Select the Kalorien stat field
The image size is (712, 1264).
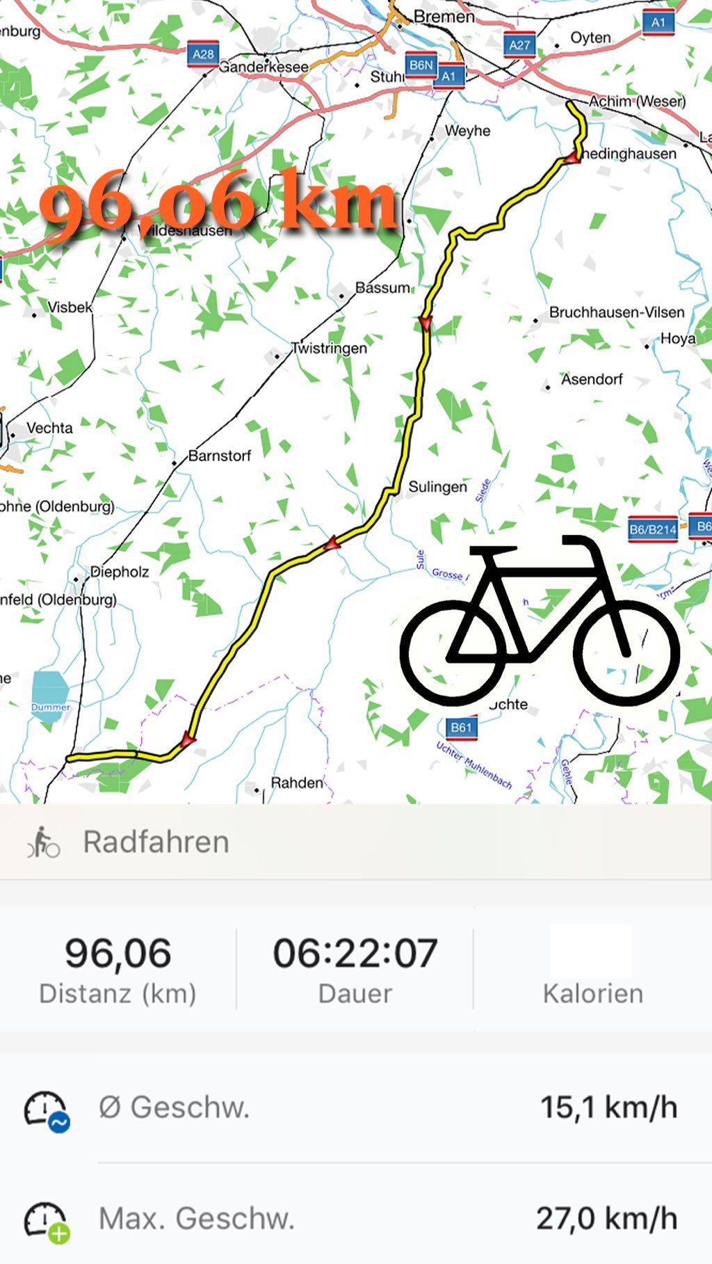click(x=592, y=967)
